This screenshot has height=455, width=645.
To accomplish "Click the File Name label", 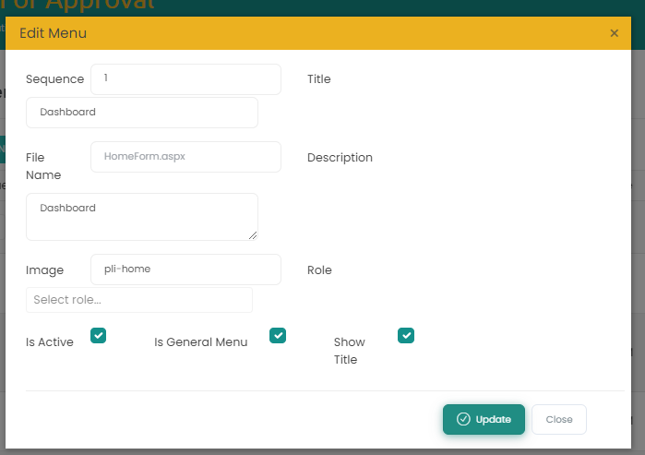I will 43,166.
